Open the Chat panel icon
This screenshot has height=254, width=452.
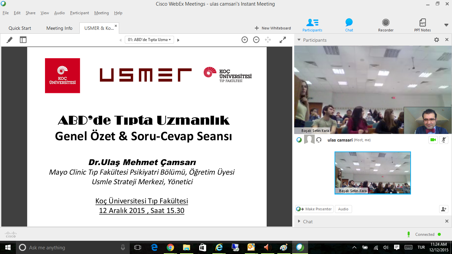point(349,25)
